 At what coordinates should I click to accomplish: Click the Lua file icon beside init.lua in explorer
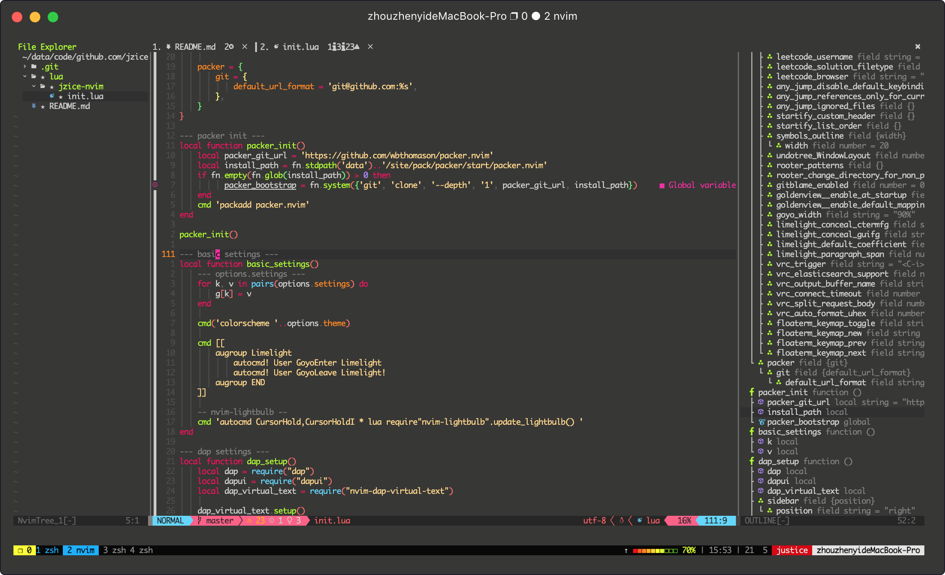52,96
